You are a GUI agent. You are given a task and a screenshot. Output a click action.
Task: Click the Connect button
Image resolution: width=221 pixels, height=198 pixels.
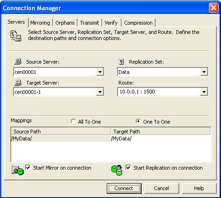coord(124,188)
